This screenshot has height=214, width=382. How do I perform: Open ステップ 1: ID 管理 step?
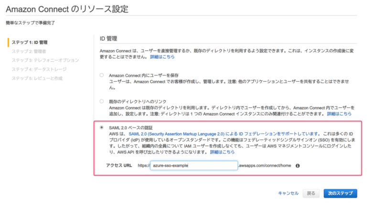click(30, 43)
